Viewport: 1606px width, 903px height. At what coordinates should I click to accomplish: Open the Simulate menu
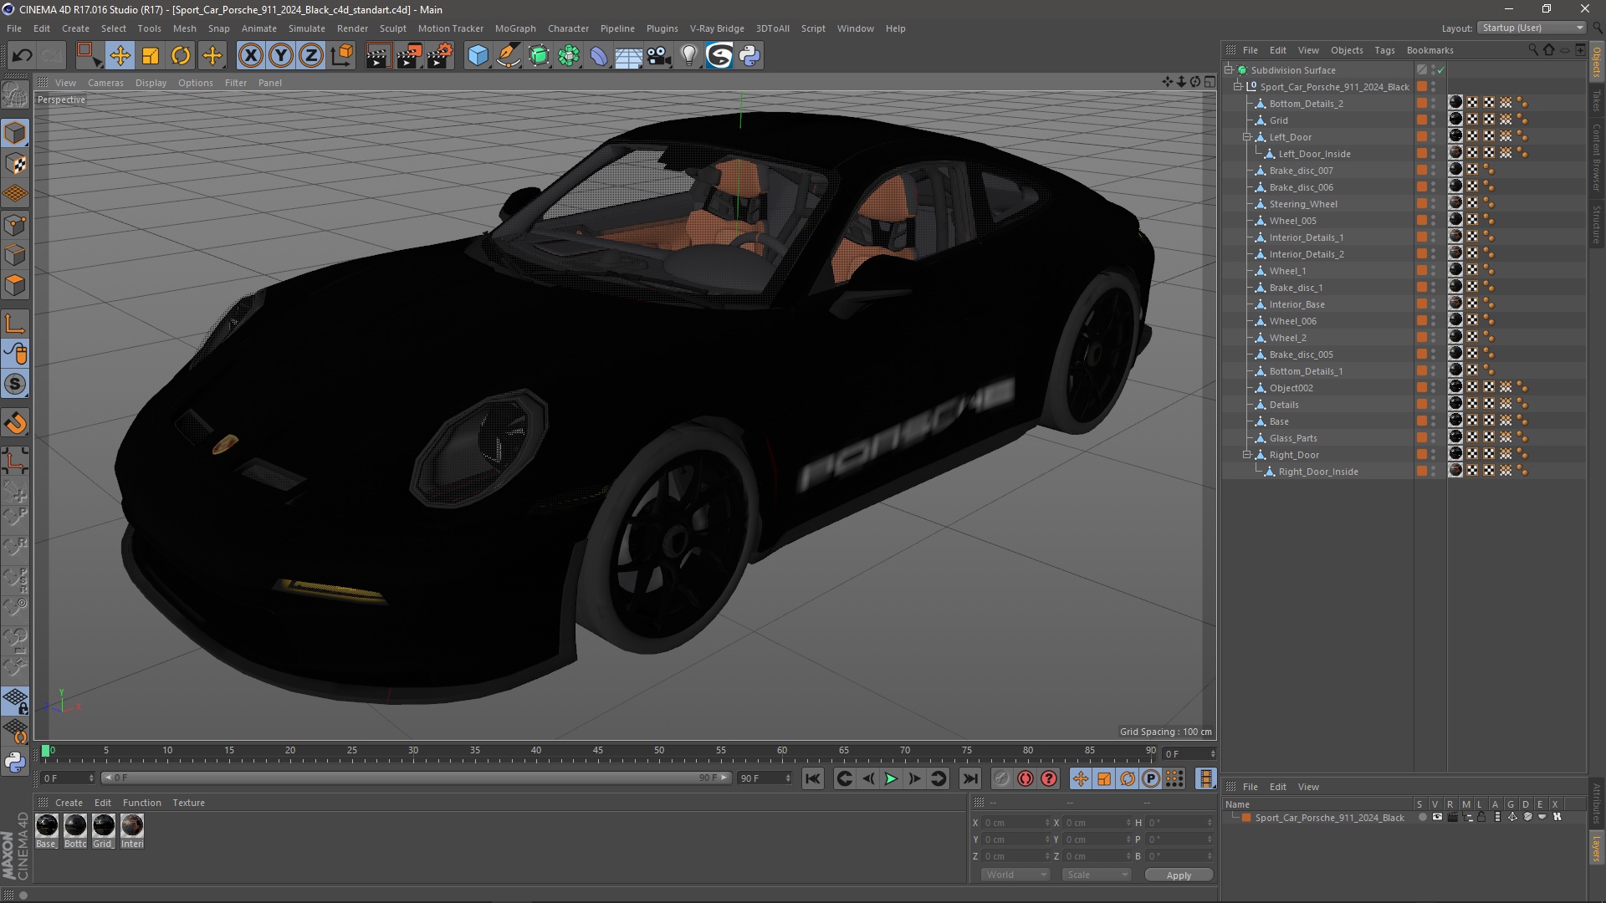(306, 28)
